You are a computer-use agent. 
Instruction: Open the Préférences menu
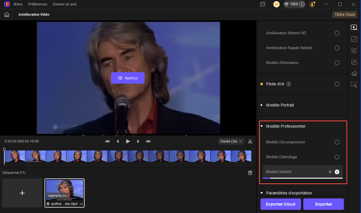(x=38, y=4)
